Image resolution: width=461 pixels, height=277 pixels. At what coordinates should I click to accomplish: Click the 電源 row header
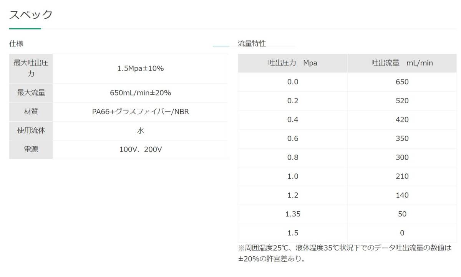coord(30,150)
